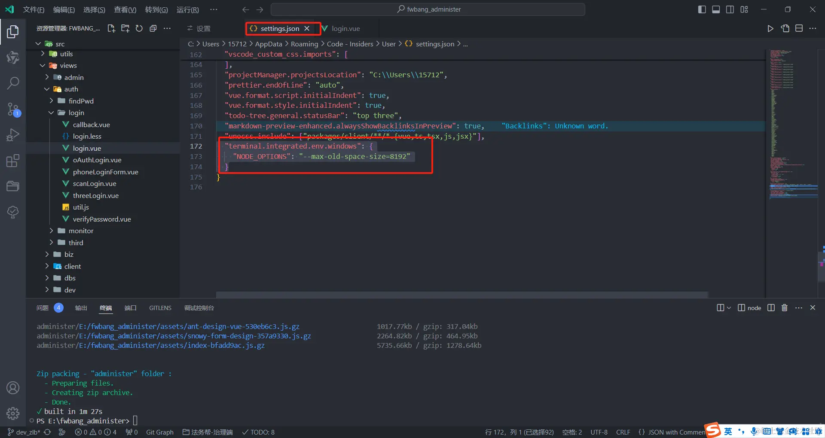Switch to the 输出 panel tab
Image resolution: width=825 pixels, height=438 pixels.
[x=81, y=307]
